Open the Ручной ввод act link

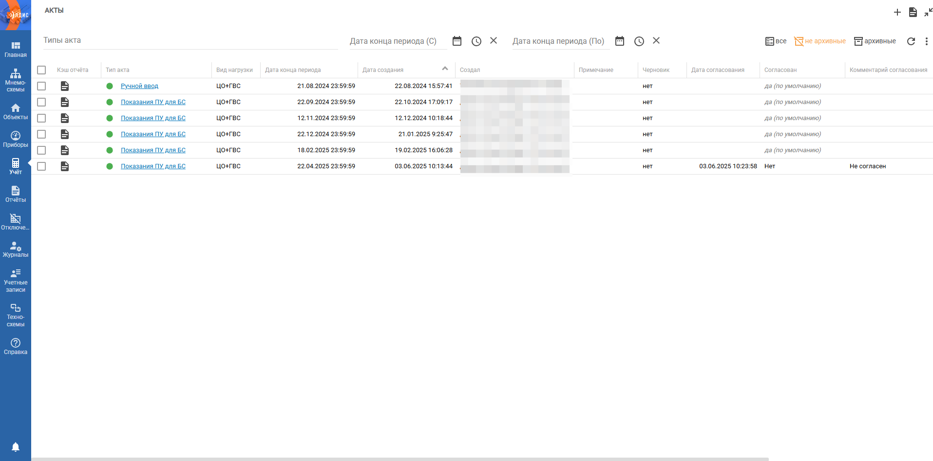139,86
